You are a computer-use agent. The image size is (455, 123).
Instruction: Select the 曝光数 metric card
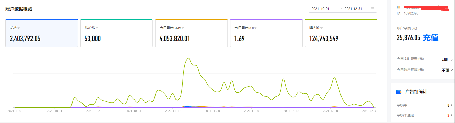(341, 33)
